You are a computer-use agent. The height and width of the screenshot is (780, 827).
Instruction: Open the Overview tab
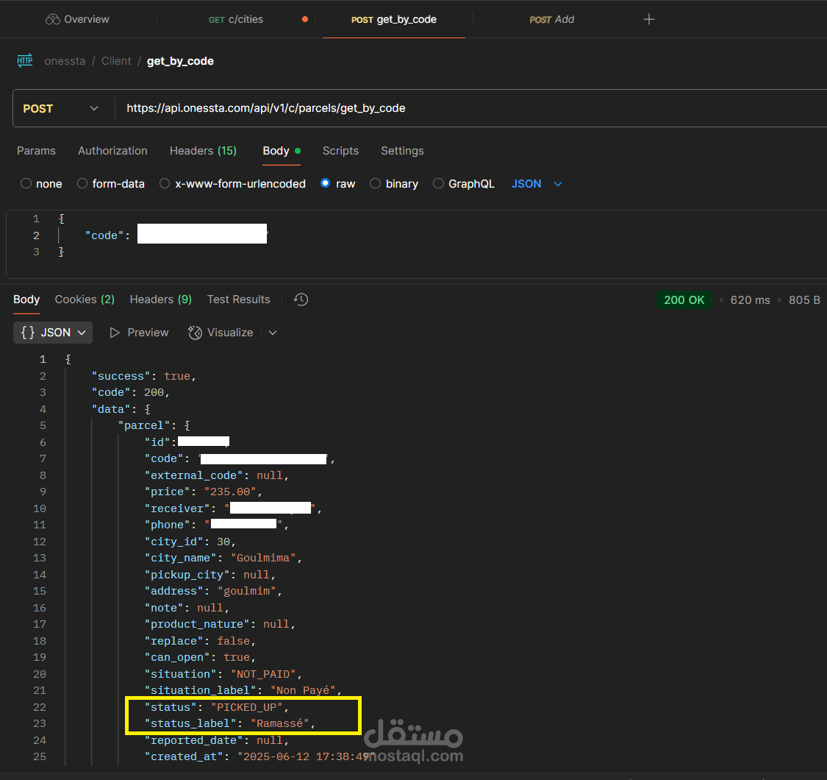tap(77, 20)
